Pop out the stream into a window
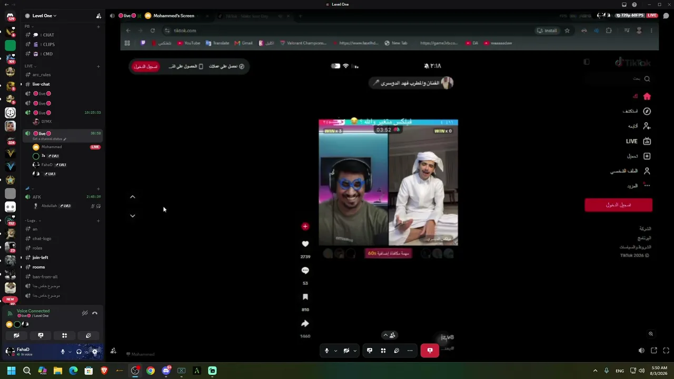This screenshot has height=379, width=674. tap(654, 351)
